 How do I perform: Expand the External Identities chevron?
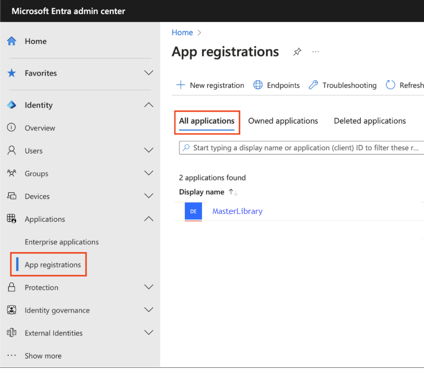click(x=149, y=332)
